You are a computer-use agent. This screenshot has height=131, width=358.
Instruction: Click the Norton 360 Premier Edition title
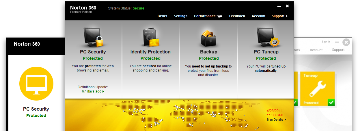pyautogui.click(x=83, y=9)
